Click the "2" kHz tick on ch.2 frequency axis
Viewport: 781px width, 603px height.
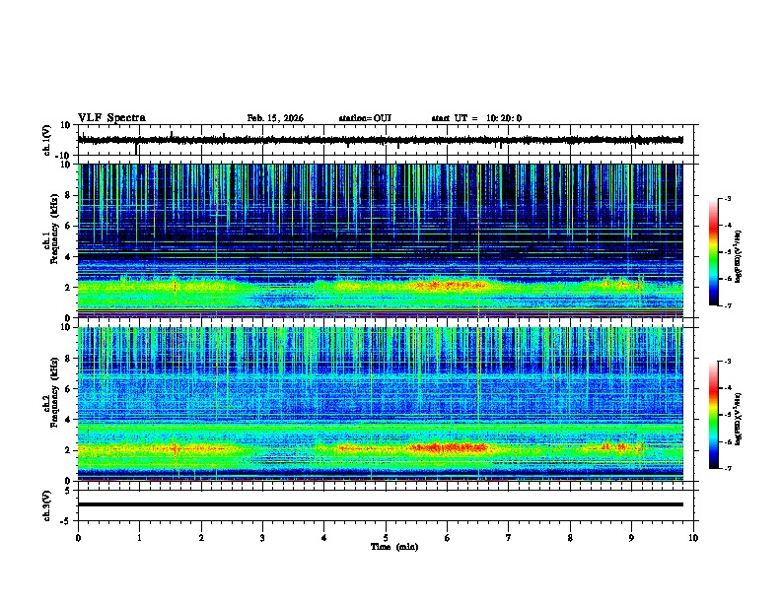(68, 450)
